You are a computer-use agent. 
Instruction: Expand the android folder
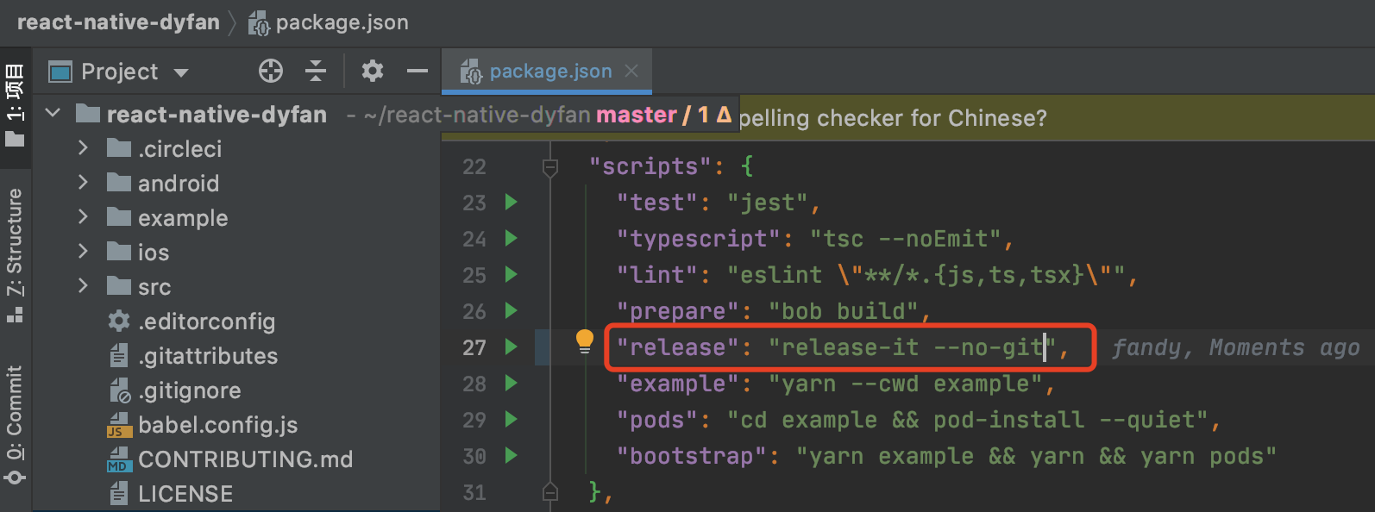click(x=83, y=183)
